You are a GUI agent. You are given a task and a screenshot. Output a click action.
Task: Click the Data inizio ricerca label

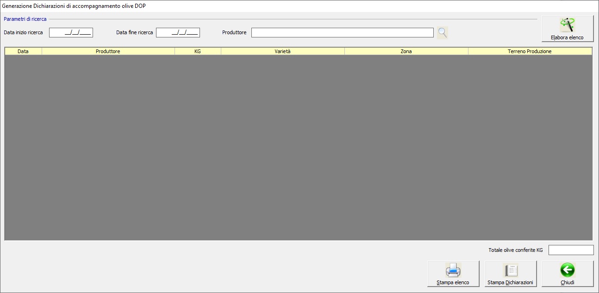coord(23,33)
